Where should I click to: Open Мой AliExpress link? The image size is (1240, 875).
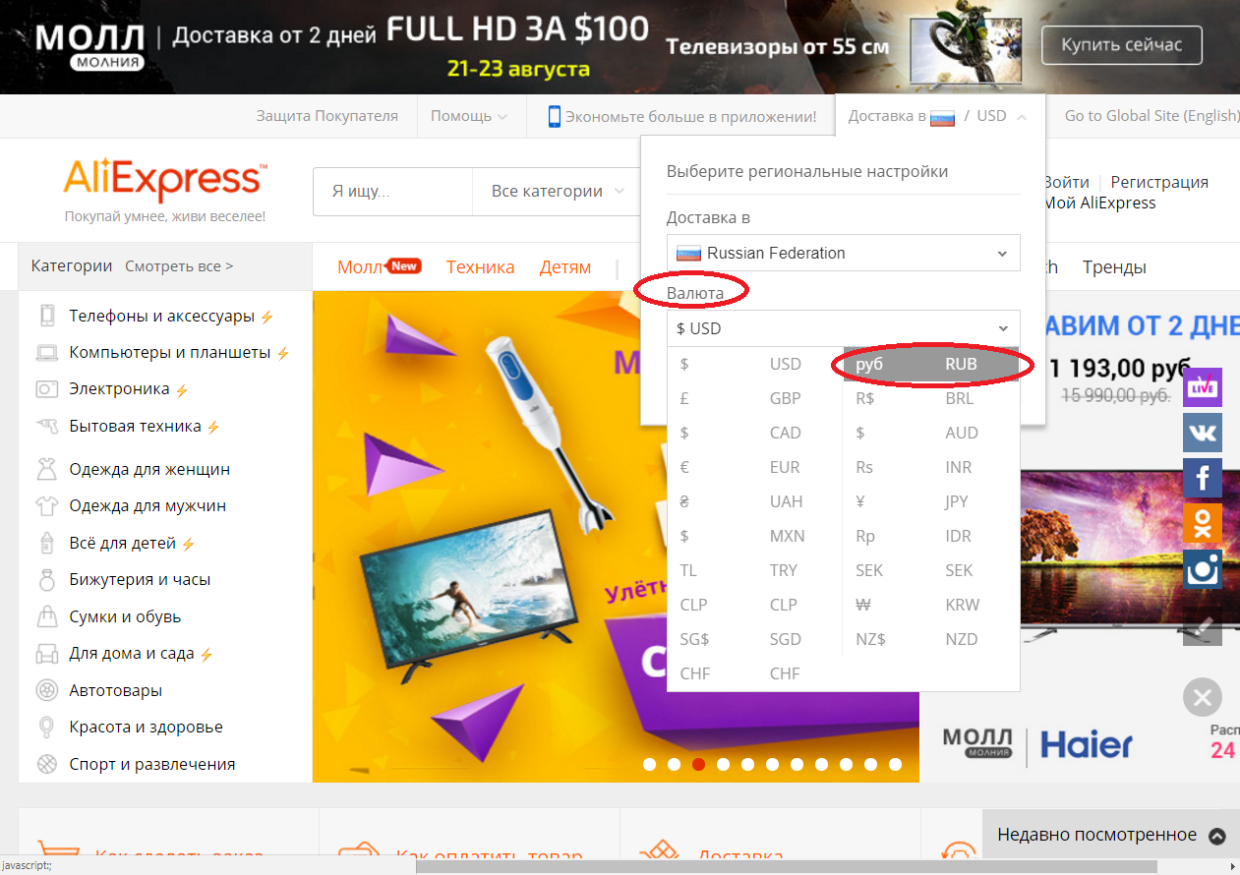click(1099, 204)
